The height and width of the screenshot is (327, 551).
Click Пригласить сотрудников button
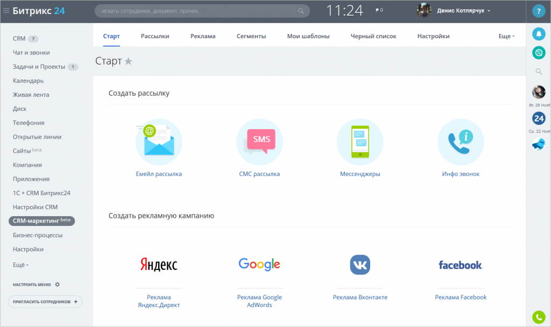pyautogui.click(x=45, y=302)
